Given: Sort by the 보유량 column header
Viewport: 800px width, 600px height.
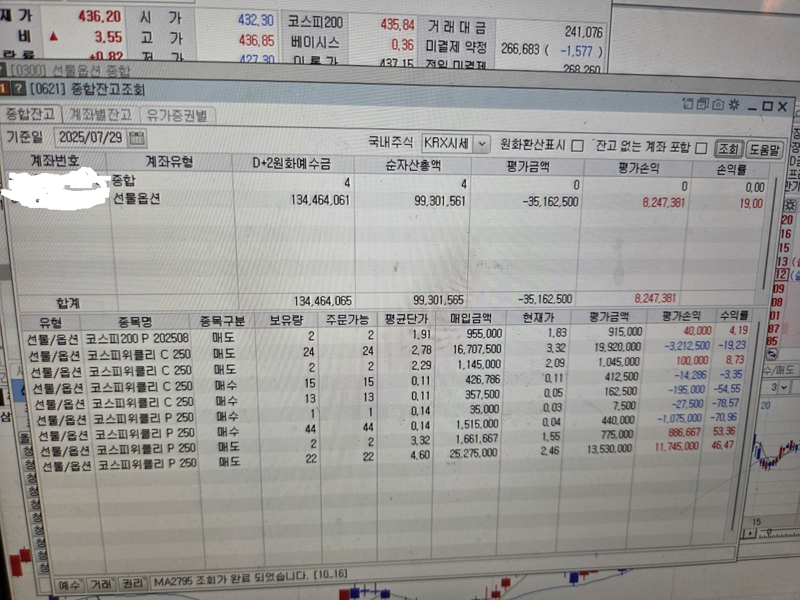Looking at the screenshot, I should (x=286, y=320).
